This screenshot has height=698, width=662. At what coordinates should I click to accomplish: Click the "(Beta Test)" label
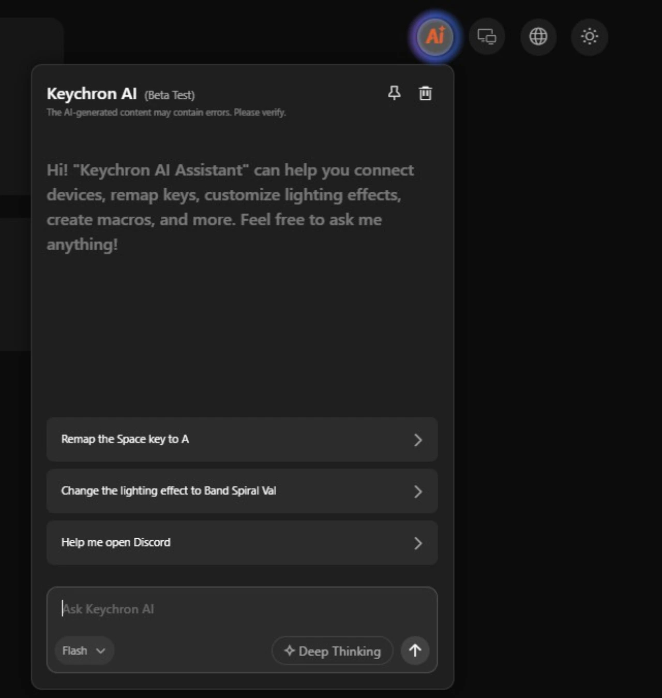pos(170,95)
